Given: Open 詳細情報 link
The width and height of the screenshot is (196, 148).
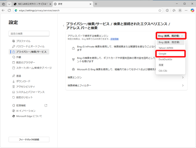Looking at the screenshot, I should tap(114, 39).
